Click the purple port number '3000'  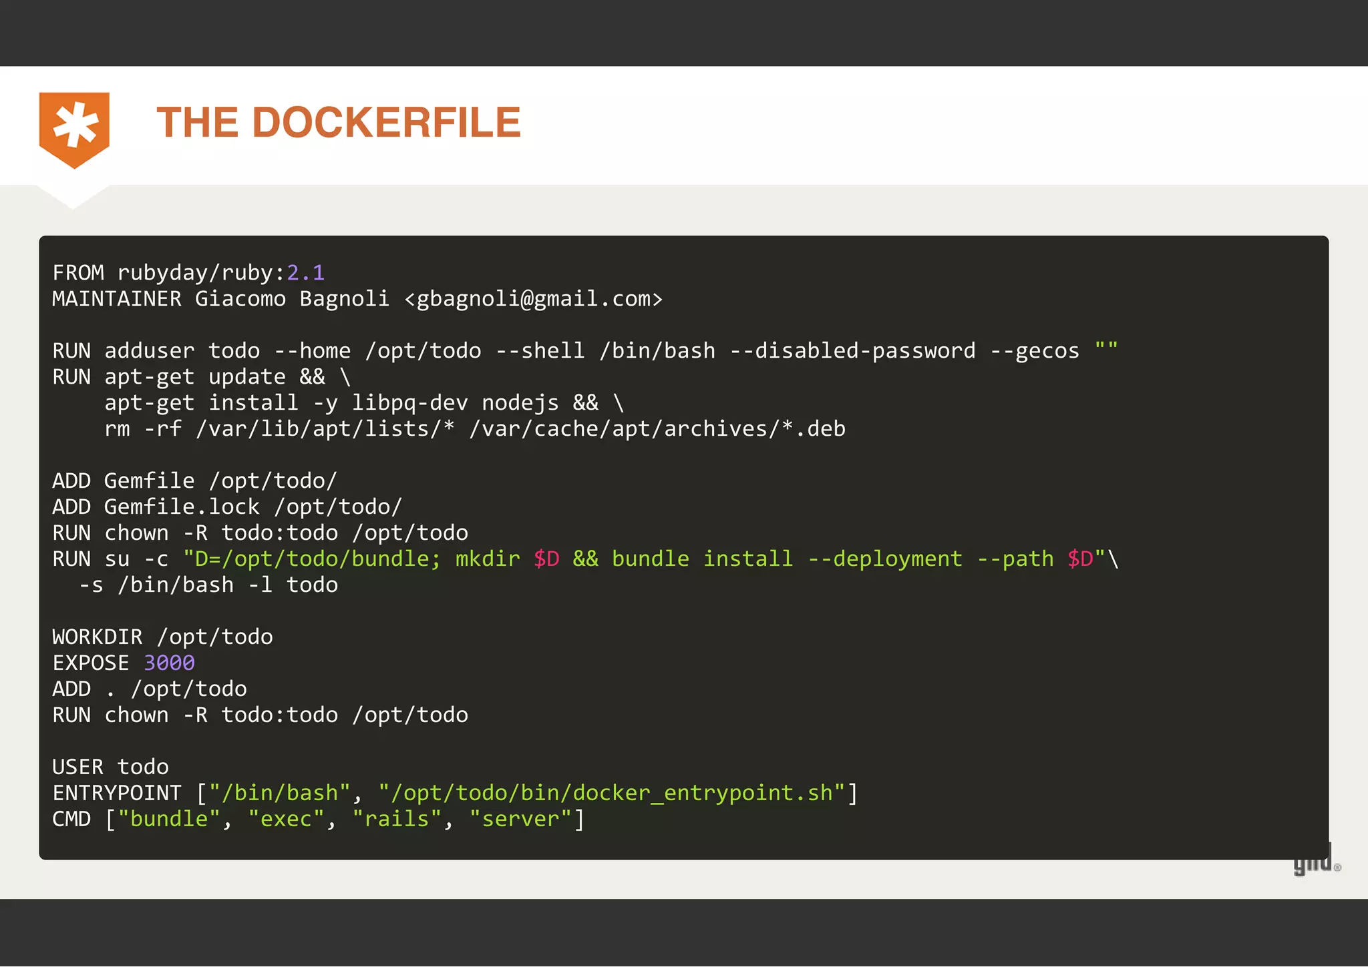(x=169, y=663)
